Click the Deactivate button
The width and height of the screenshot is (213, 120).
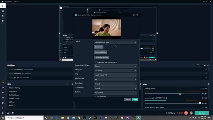(99, 47)
